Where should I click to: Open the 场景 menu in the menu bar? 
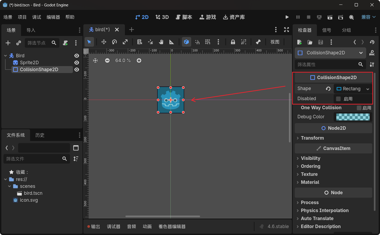pyautogui.click(x=8, y=17)
